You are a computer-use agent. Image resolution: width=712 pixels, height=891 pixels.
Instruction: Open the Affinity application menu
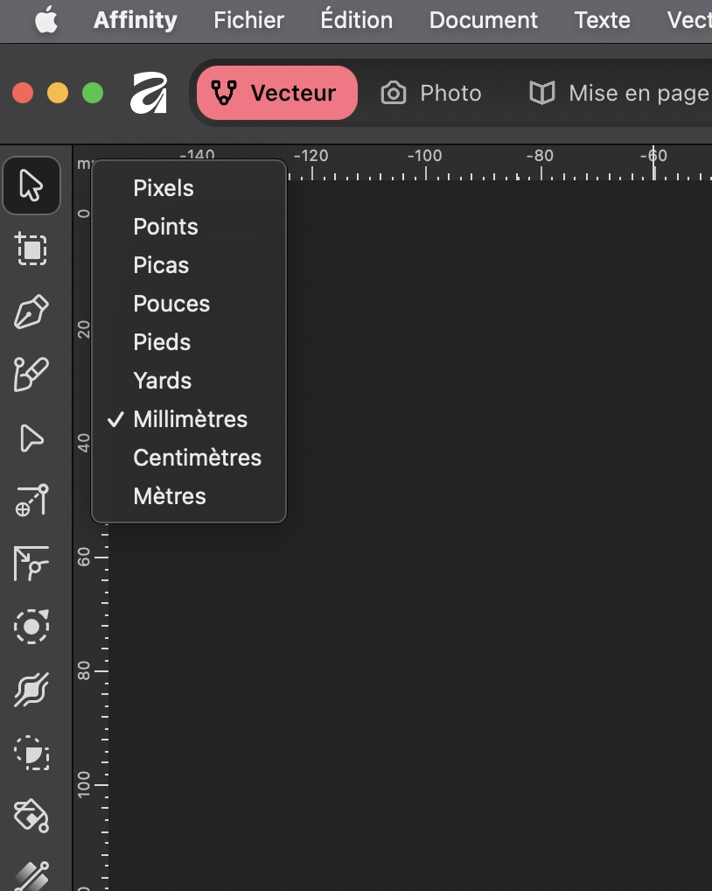point(135,20)
